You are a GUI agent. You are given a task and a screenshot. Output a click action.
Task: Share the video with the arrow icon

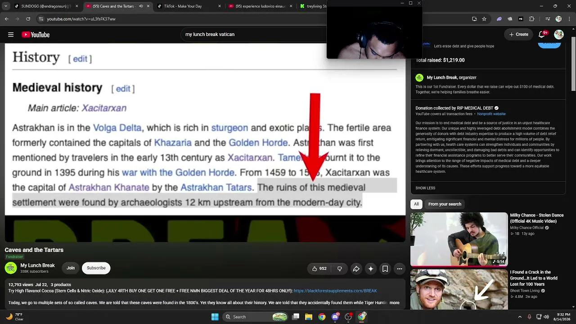click(356, 269)
